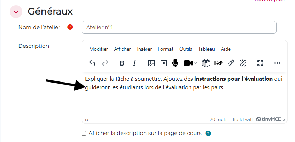Click the 'Nom de l'atelier' text field
The image size is (295, 142).
(x=179, y=27)
